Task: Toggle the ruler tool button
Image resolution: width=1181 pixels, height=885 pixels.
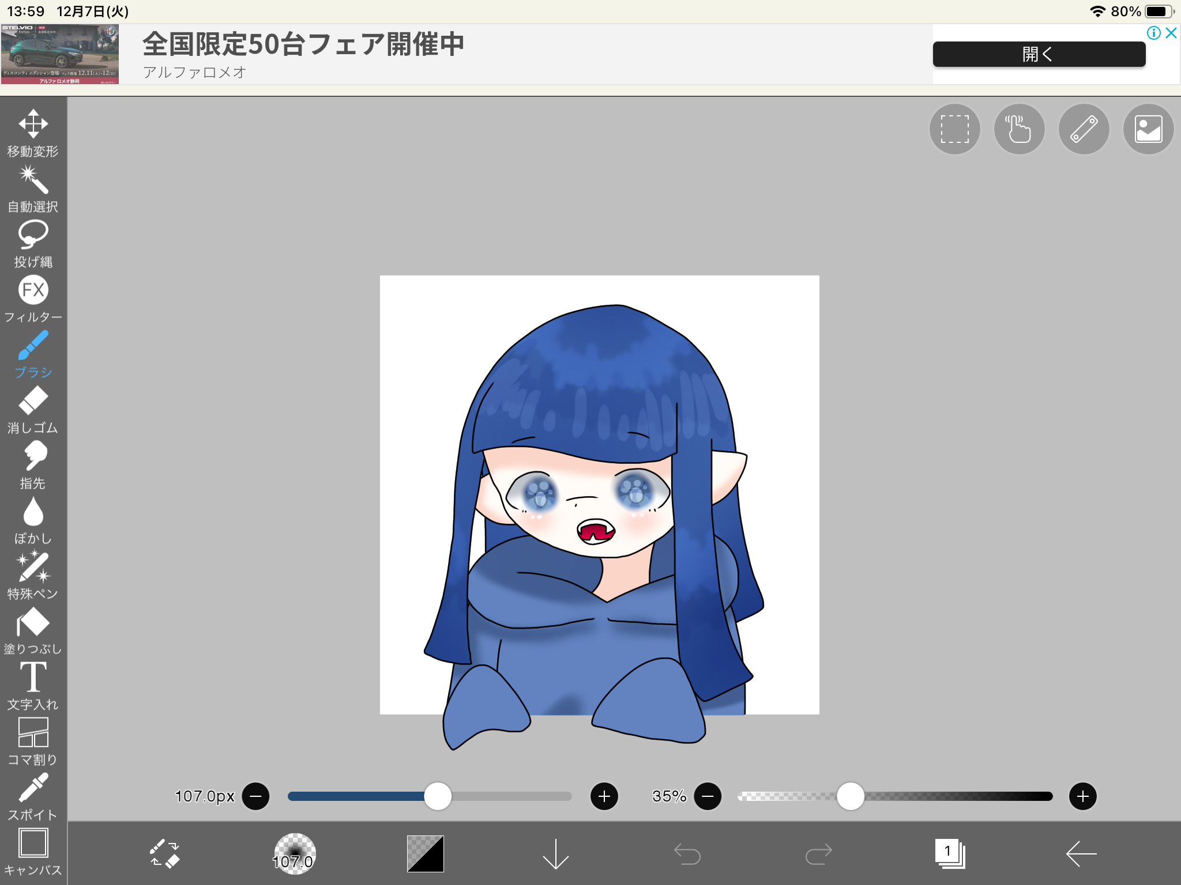Action: [x=1084, y=129]
